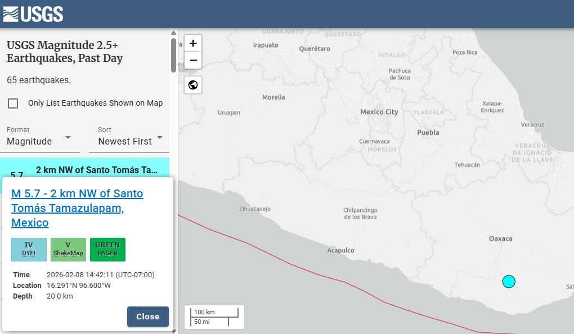Click the scrollbar down arrow
The height and width of the screenshot is (334, 574).
click(x=173, y=331)
